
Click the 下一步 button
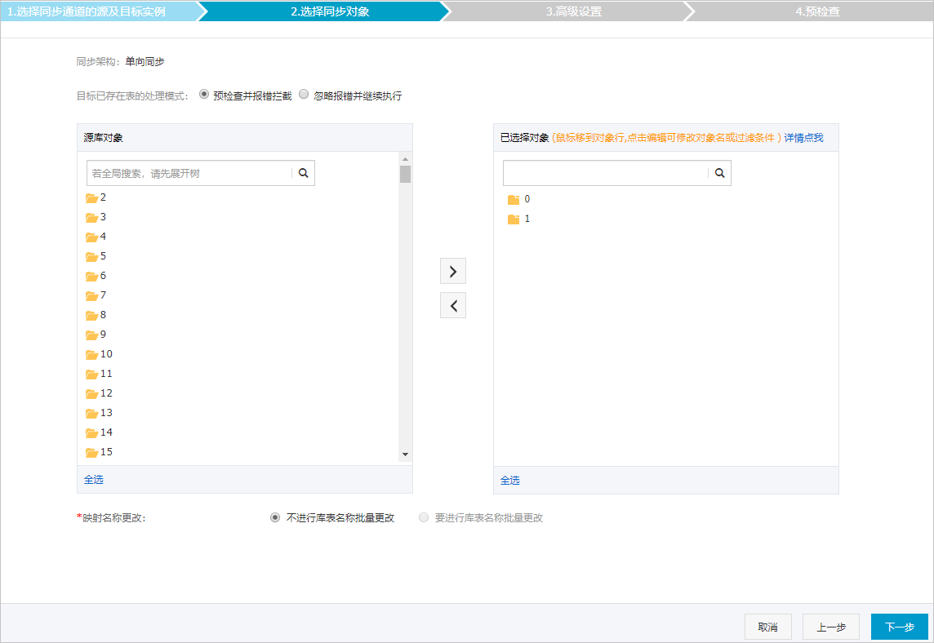[900, 627]
